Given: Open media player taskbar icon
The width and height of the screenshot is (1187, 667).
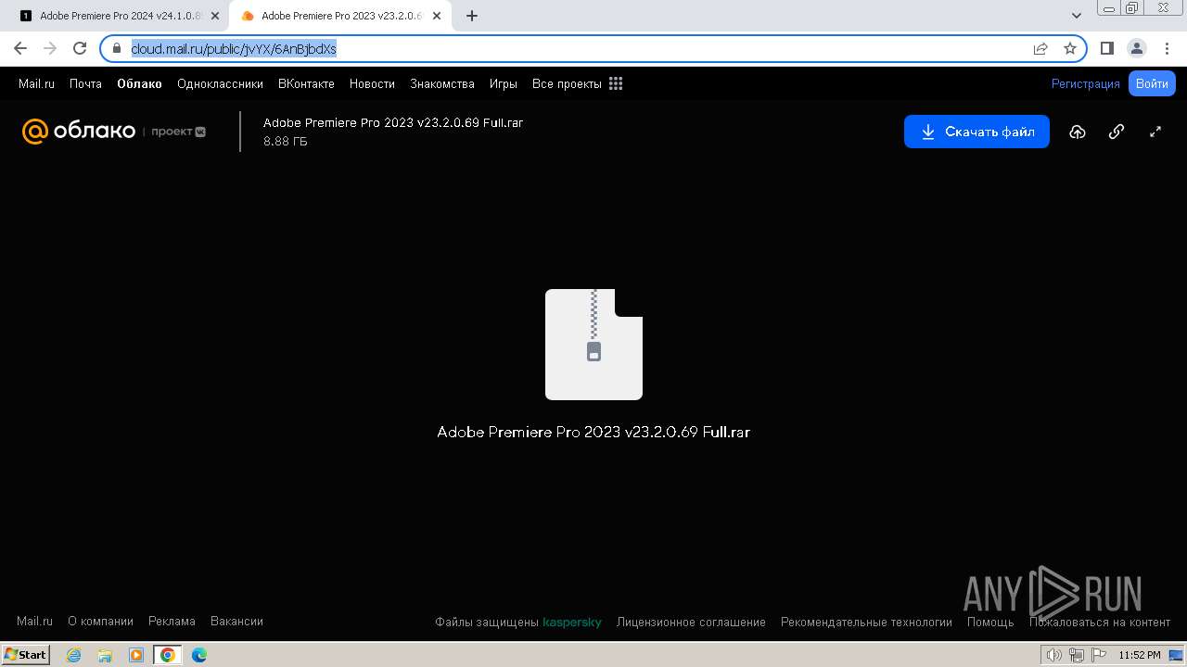Looking at the screenshot, I should click(x=136, y=655).
